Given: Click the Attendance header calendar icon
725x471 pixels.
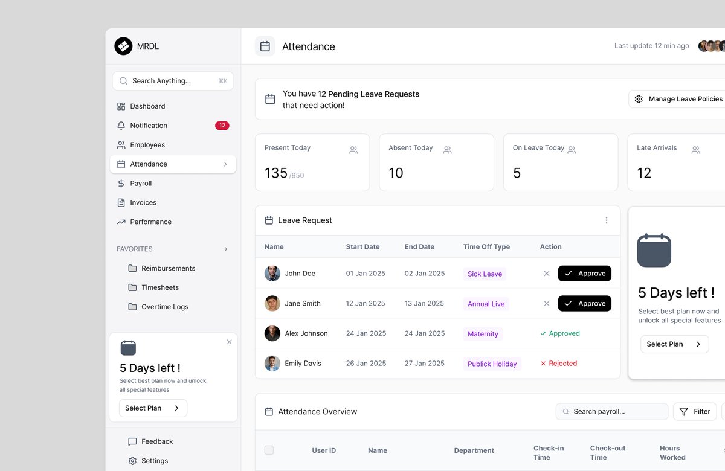Looking at the screenshot, I should (265, 46).
